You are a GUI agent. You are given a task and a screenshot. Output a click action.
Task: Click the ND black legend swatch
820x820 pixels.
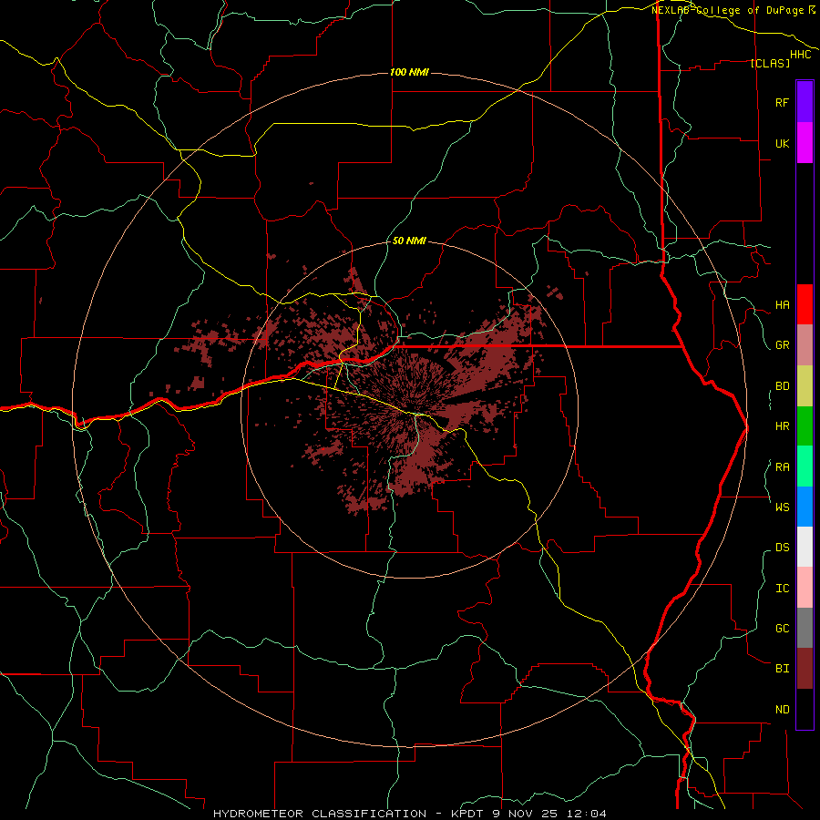(805, 709)
